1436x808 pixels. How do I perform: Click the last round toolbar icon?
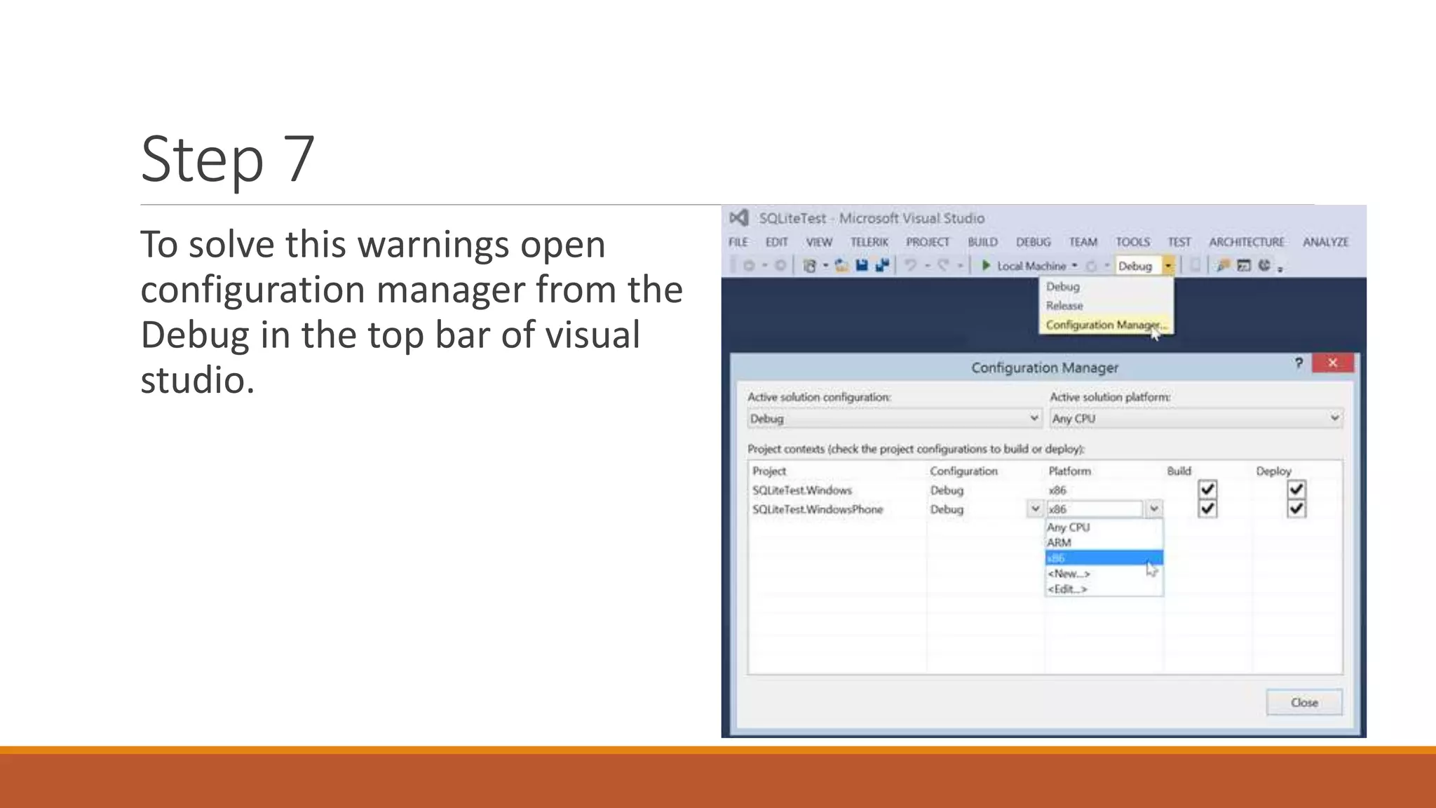1264,265
